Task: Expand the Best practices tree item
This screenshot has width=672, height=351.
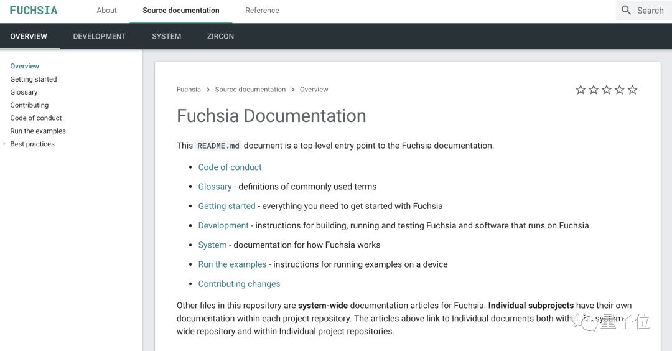Action: pos(5,144)
